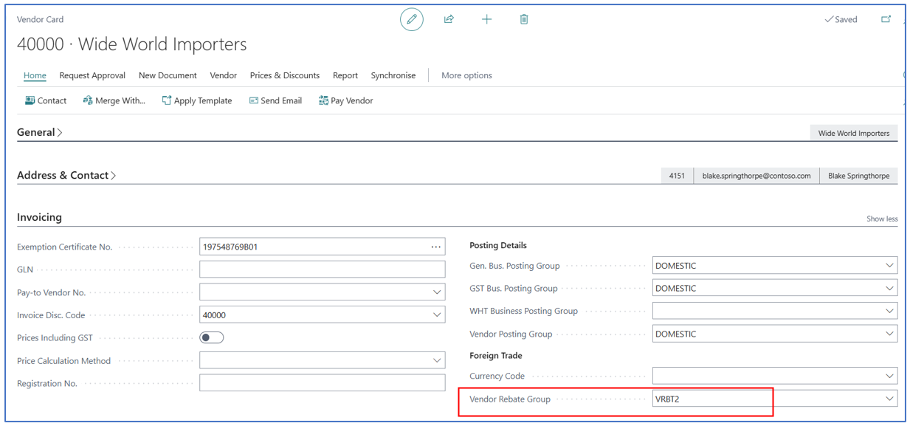This screenshot has height=426, width=910.
Task: Open card in new window icon
Action: point(886,20)
